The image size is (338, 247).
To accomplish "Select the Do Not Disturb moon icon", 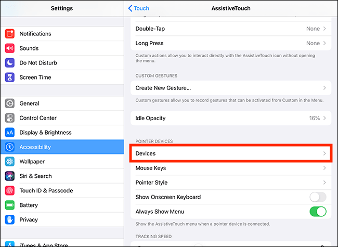I will tap(10, 63).
